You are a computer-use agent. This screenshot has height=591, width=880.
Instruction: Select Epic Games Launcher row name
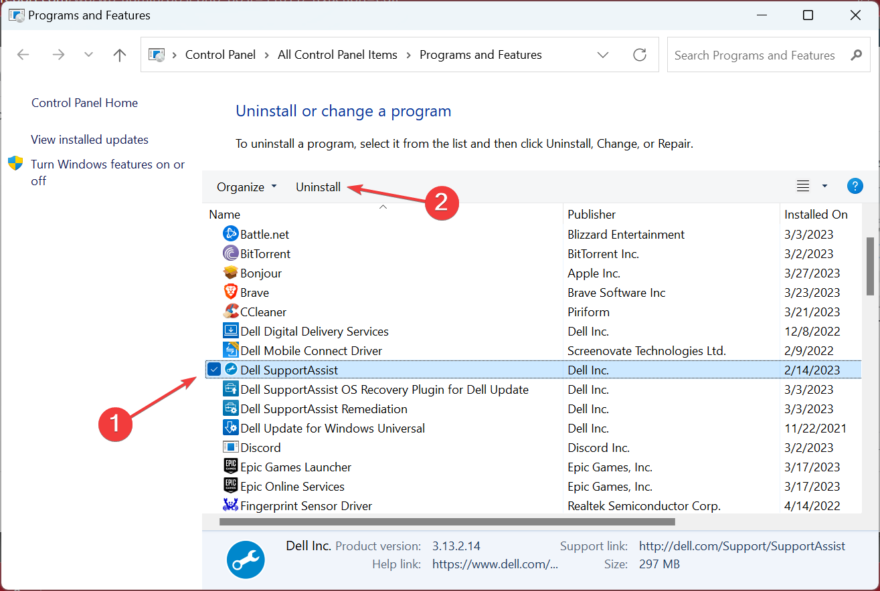(x=296, y=467)
